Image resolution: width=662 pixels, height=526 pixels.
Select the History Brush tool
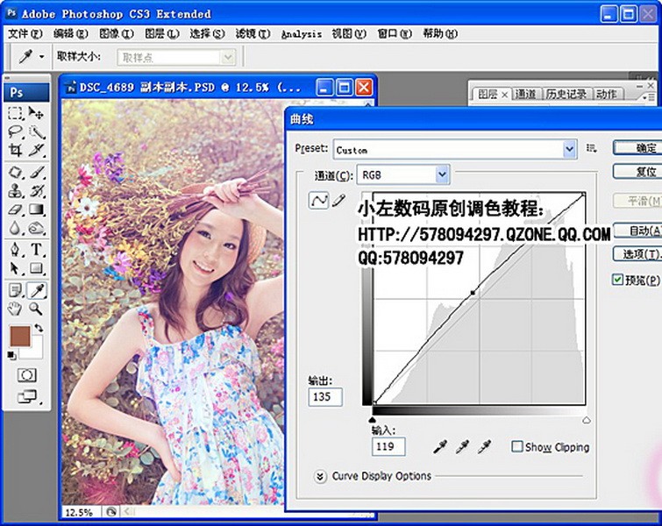tap(36, 191)
